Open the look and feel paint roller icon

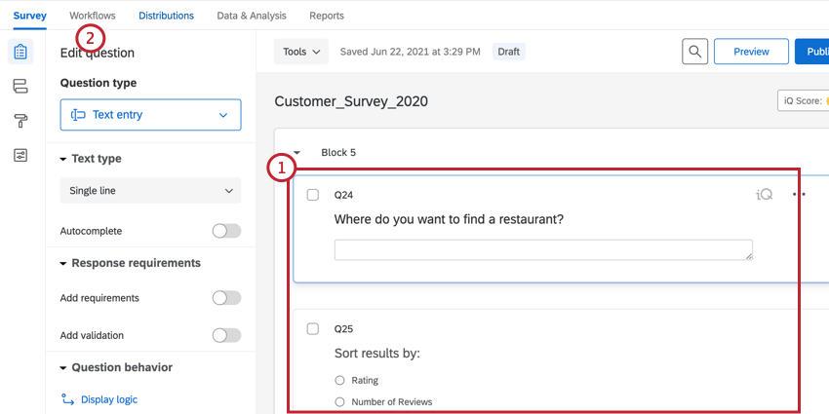pos(20,121)
